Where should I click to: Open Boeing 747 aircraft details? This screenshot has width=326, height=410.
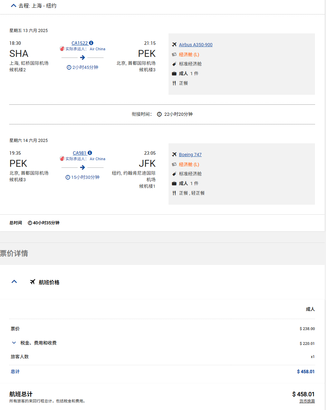(x=190, y=155)
